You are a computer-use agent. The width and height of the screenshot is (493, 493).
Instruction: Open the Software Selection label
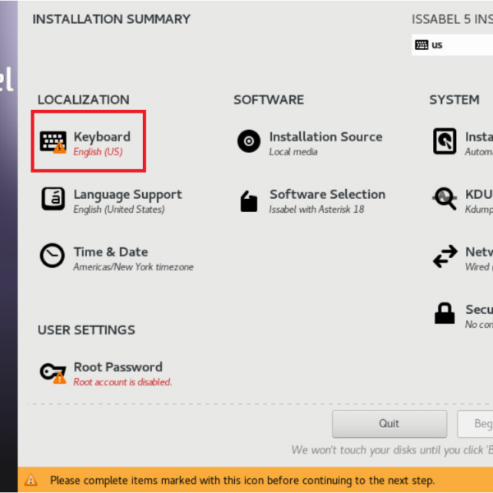(x=327, y=194)
